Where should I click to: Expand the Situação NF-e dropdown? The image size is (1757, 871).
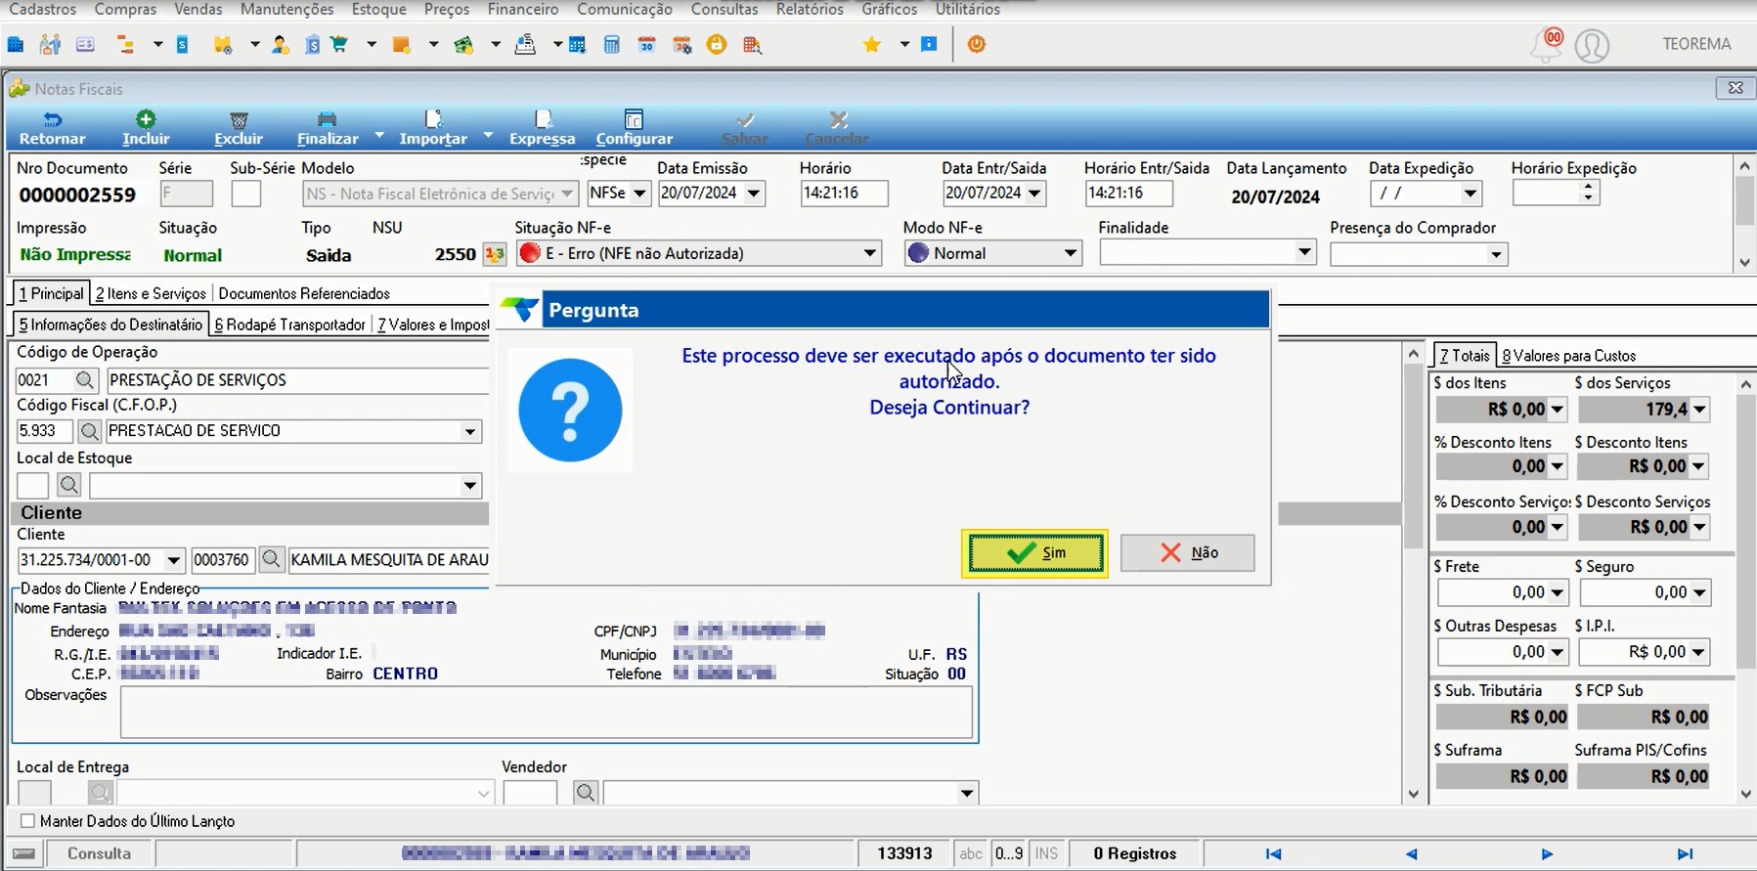(869, 253)
